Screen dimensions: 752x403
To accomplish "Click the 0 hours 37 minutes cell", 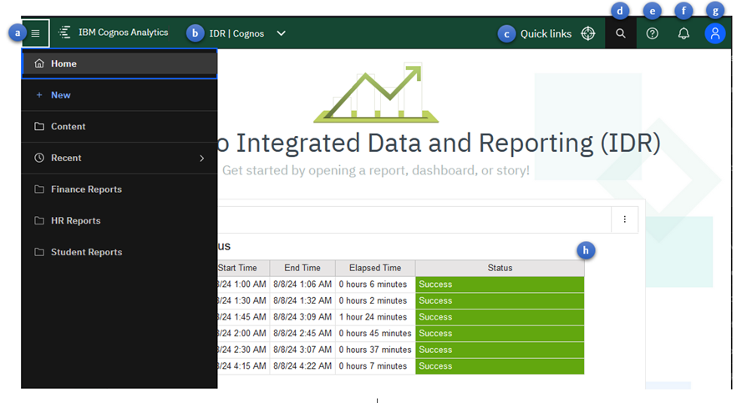I will (375, 350).
